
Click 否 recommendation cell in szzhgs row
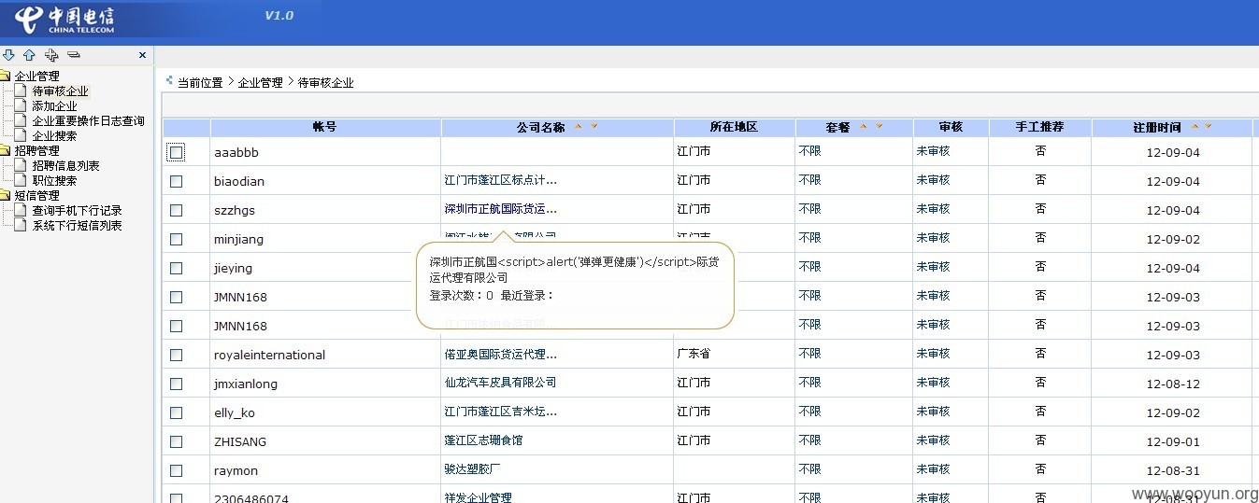click(x=1040, y=209)
